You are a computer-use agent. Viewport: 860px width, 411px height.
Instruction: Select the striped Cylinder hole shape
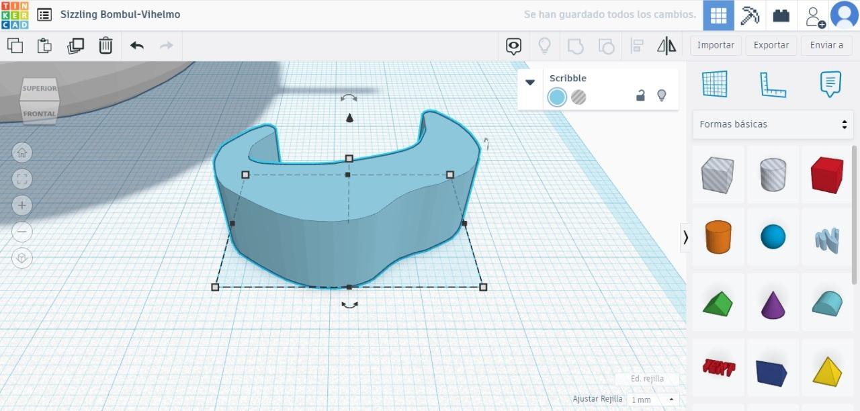click(773, 175)
